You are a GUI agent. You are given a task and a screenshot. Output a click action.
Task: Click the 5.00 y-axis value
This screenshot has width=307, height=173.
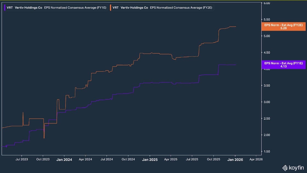[267, 36]
